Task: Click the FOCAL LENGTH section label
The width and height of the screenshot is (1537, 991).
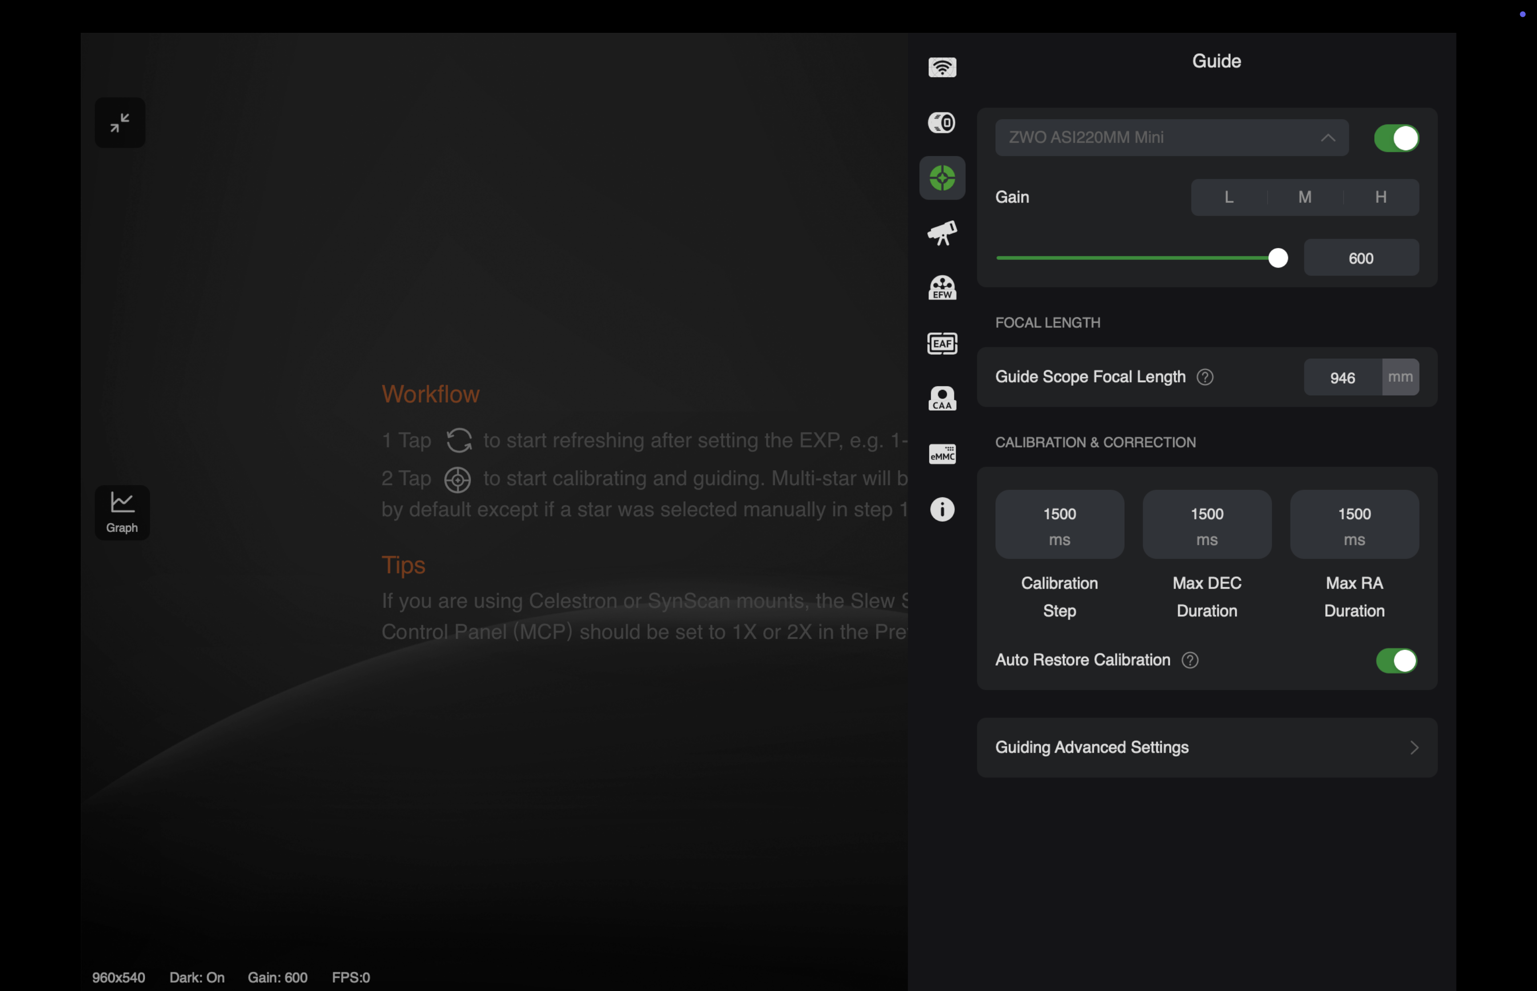Action: 1048,322
